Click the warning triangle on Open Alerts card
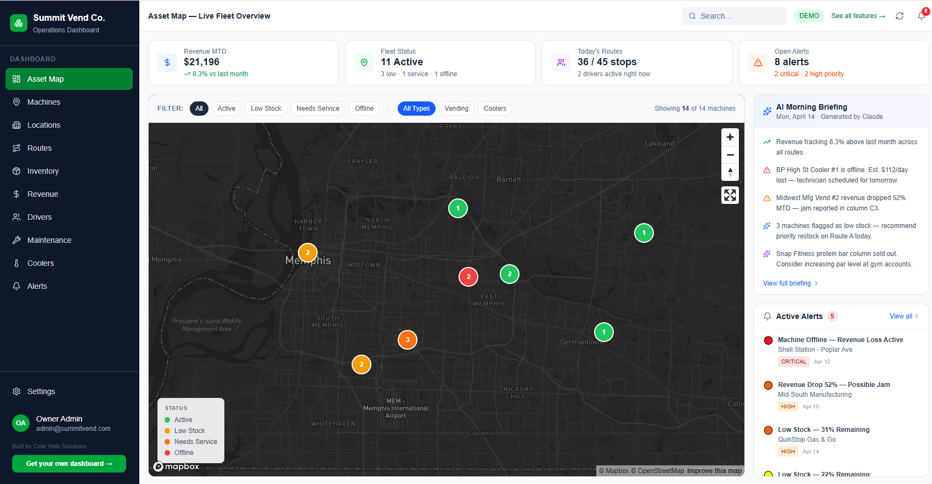This screenshot has height=484, width=932. [758, 62]
